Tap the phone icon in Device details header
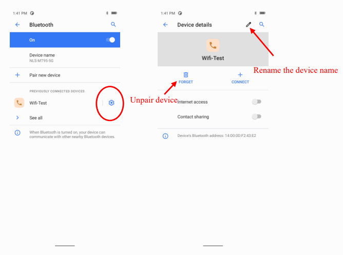Image resolution: width=343 pixels, height=255 pixels. (213, 45)
